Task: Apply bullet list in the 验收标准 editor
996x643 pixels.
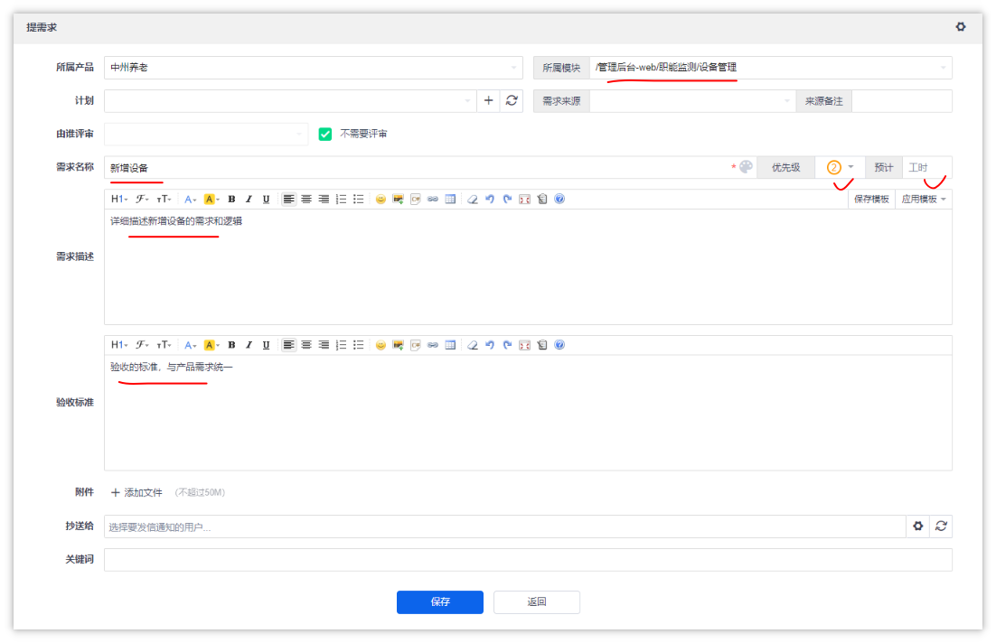Action: (358, 345)
